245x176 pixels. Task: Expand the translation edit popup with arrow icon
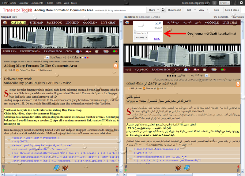click(160, 23)
